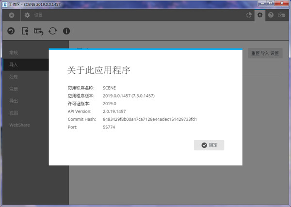Image resolution: width=291 pixels, height=207 pixels.
Task: Open 注册 settings category
Action: (14, 89)
